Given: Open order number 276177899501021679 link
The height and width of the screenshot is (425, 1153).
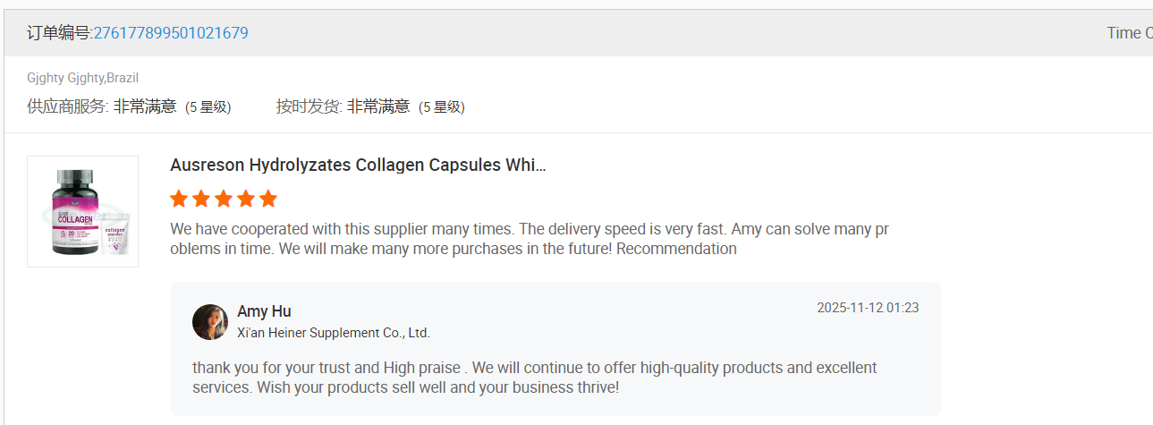Looking at the screenshot, I should pos(171,33).
